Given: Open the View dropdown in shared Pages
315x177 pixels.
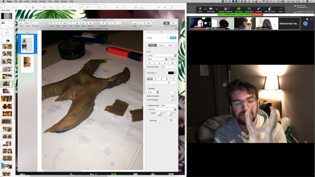Looking at the screenshot, I should (x=21, y=24).
